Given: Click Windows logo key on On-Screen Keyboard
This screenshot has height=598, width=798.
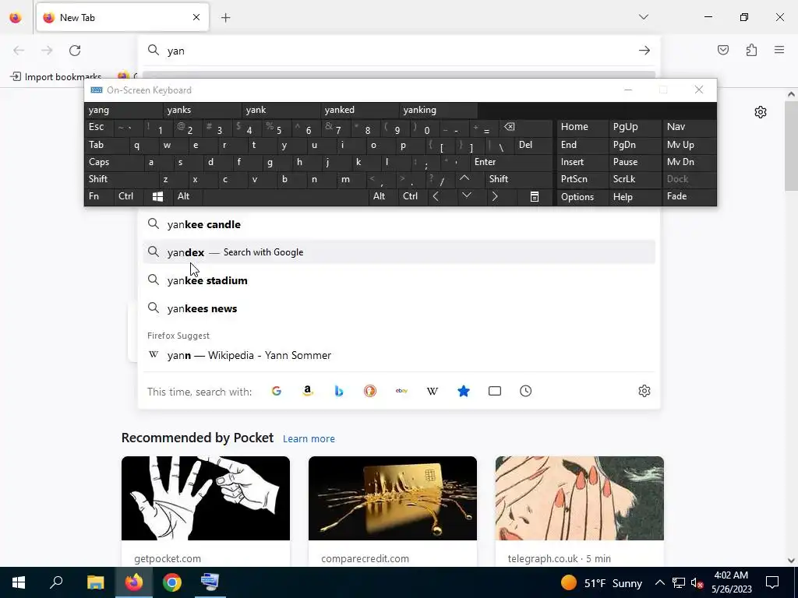Looking at the screenshot, I should (157, 197).
